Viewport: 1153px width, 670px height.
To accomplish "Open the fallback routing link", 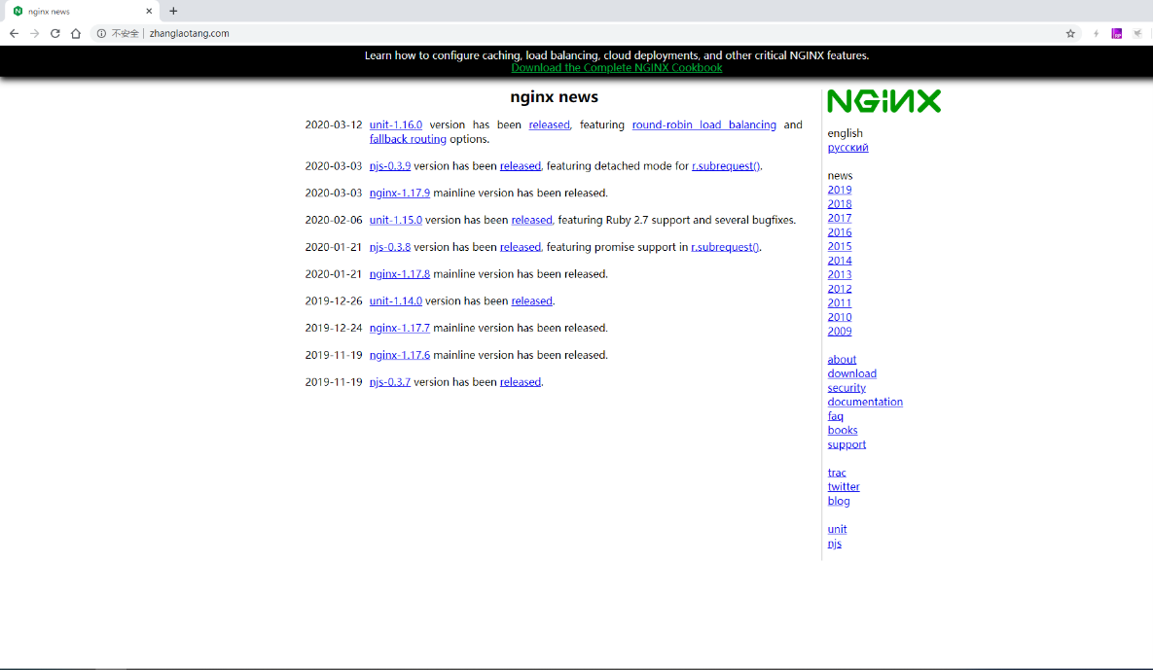I will pyautogui.click(x=408, y=139).
